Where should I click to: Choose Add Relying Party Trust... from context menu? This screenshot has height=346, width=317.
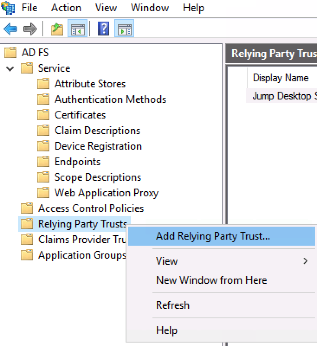(x=222, y=236)
